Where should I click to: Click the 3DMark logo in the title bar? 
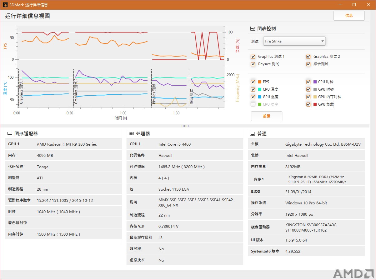point(5,5)
